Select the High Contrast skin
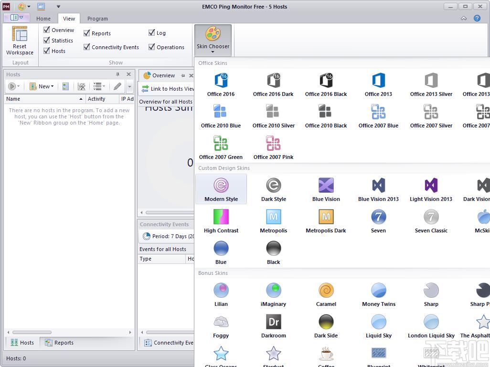 [221, 221]
